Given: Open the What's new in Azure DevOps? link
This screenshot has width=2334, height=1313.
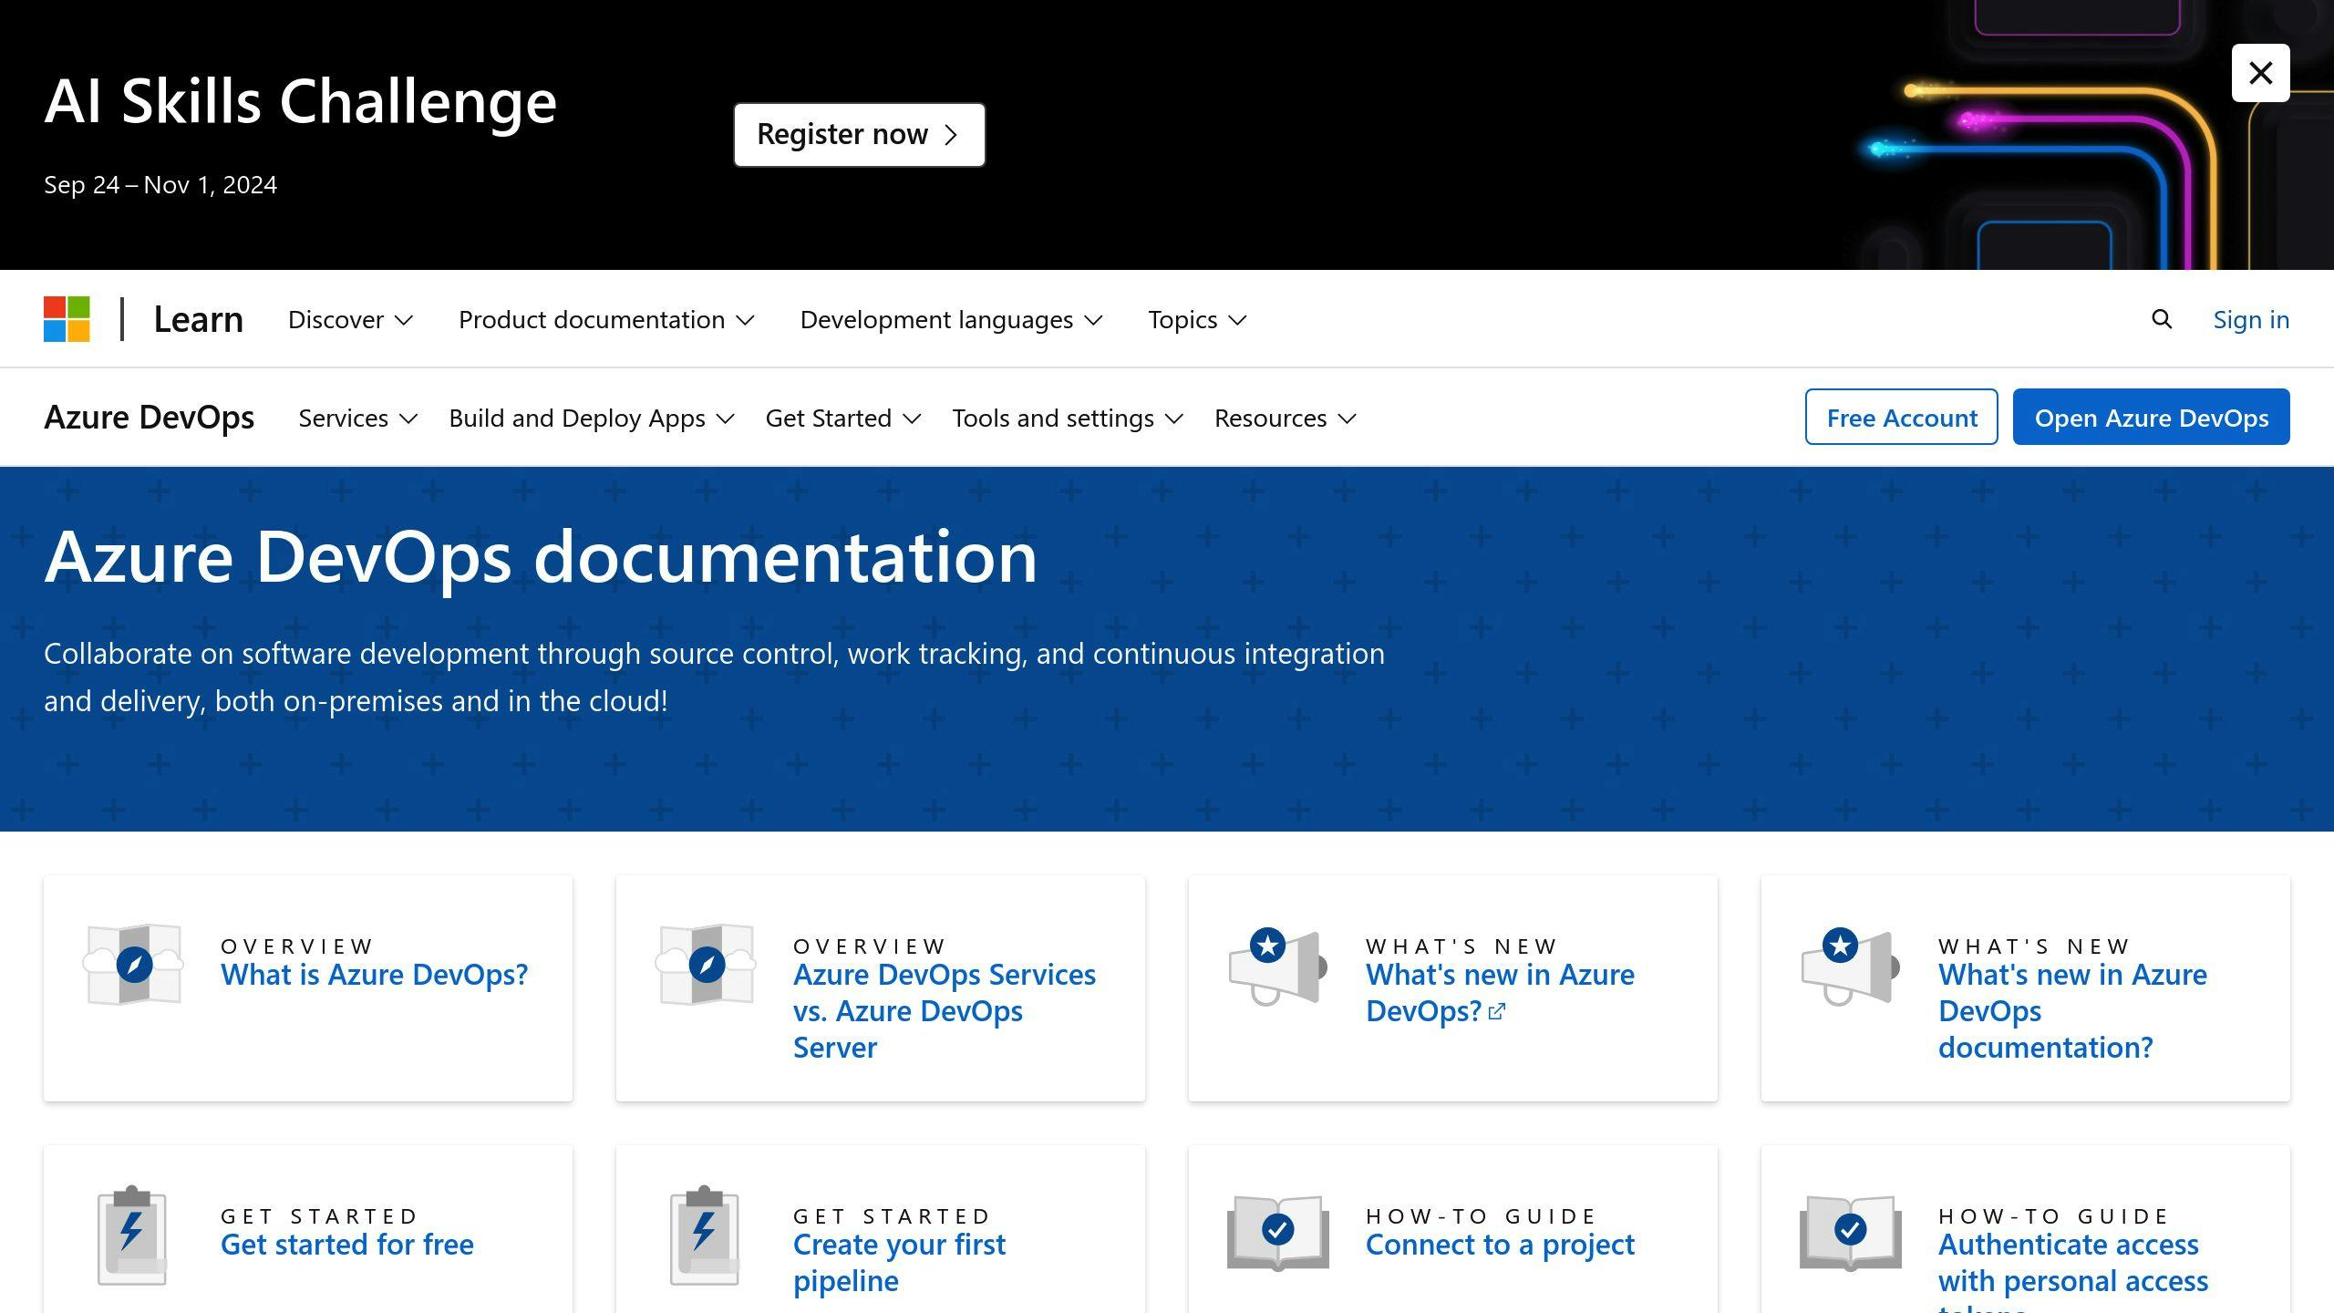Looking at the screenshot, I should pos(1500,993).
